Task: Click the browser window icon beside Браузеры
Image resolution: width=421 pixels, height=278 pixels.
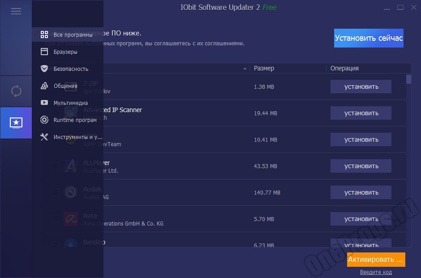Action: 44,52
